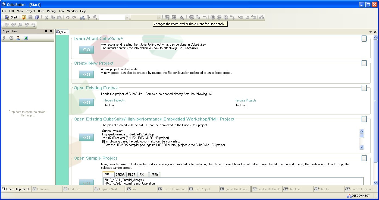Click the support version text scroll-down arrow

[362, 147]
